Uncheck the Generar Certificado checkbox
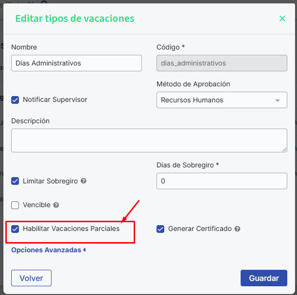 pos(160,229)
